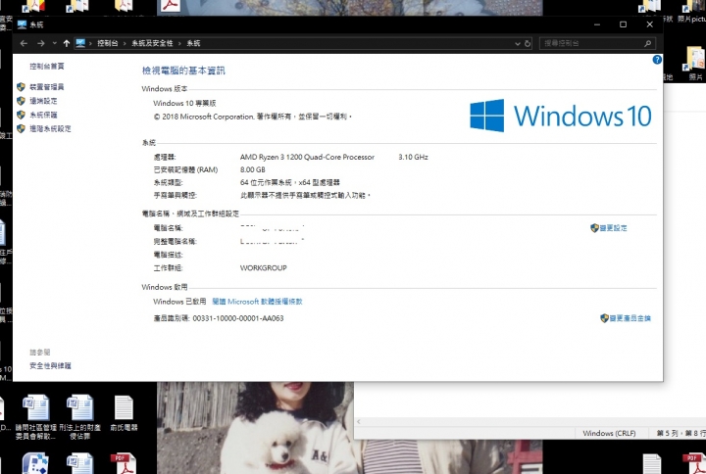Select AMD Ryzen 3 1200 processor text

coord(307,157)
